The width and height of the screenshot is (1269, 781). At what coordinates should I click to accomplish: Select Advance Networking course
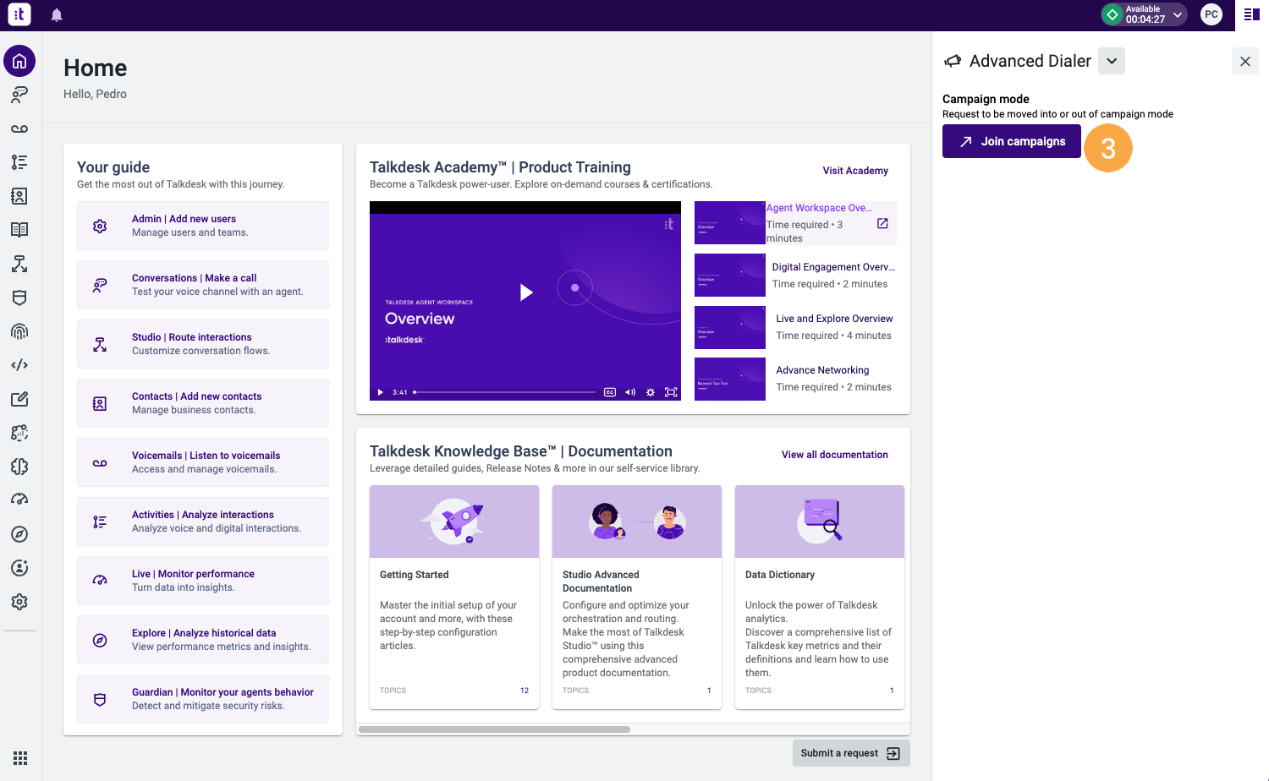tap(795, 379)
